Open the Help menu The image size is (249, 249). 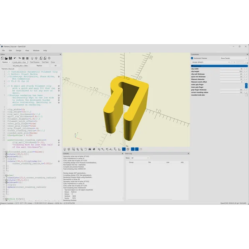(45, 51)
